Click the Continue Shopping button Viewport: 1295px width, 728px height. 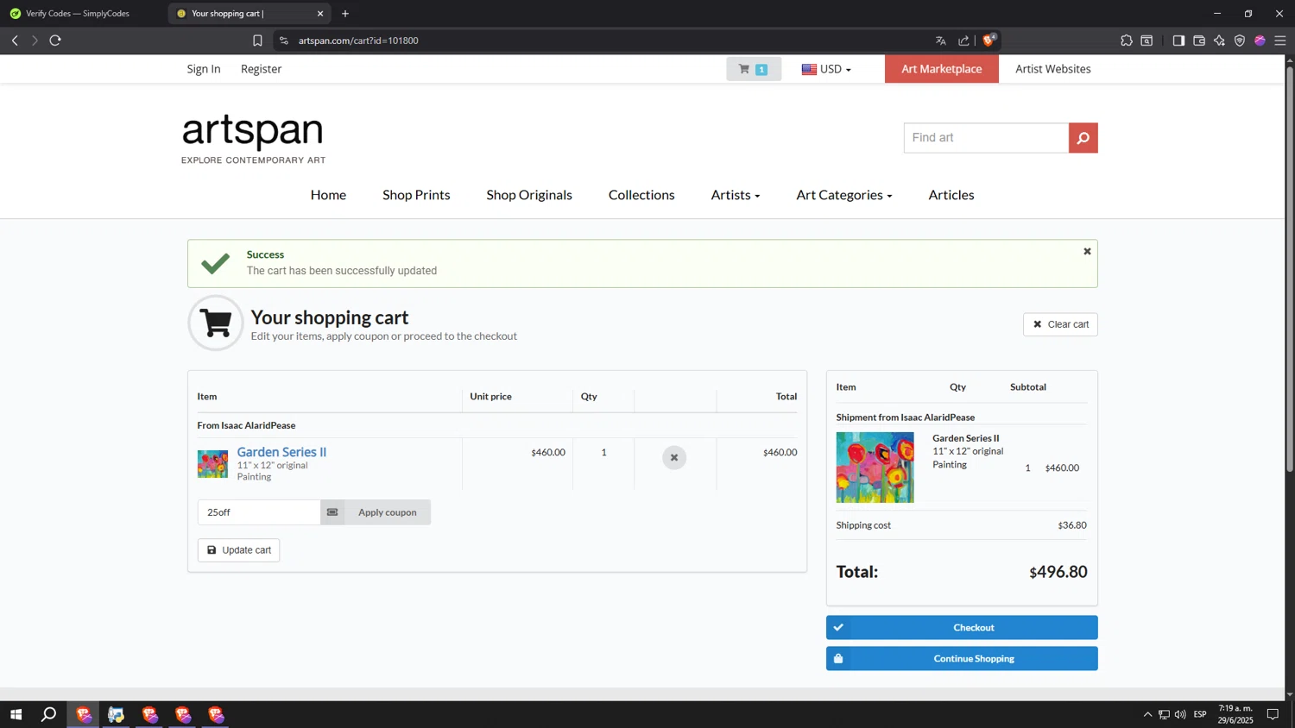coord(962,658)
